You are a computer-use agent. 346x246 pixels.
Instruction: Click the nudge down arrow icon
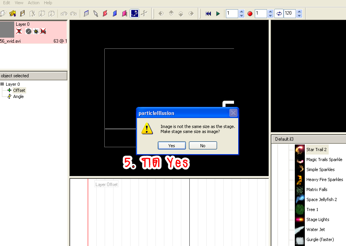(x=181, y=14)
